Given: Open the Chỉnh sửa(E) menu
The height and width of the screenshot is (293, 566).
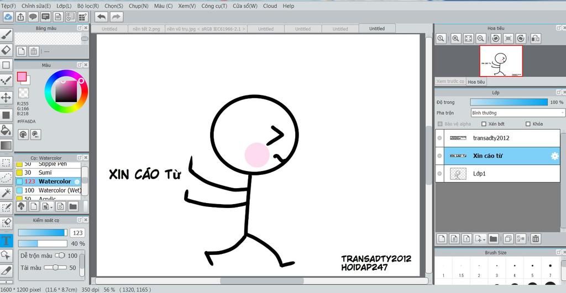Looking at the screenshot, I should (x=36, y=6).
